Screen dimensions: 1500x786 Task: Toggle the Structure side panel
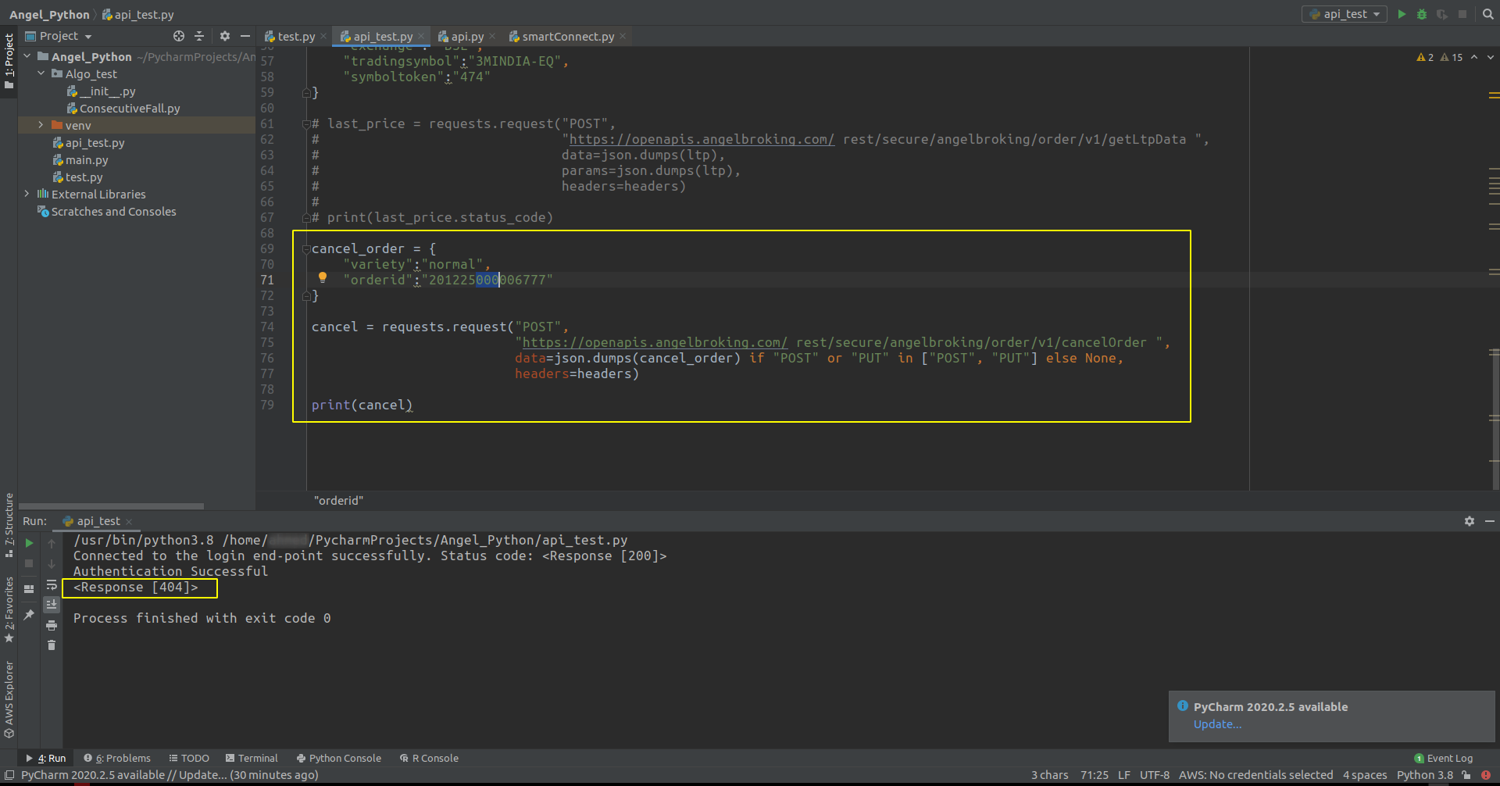[9, 524]
